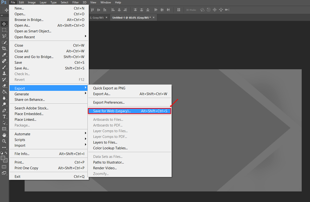The width and height of the screenshot is (310, 202).
Task: Choose Render Video...
Action: pos(130,168)
